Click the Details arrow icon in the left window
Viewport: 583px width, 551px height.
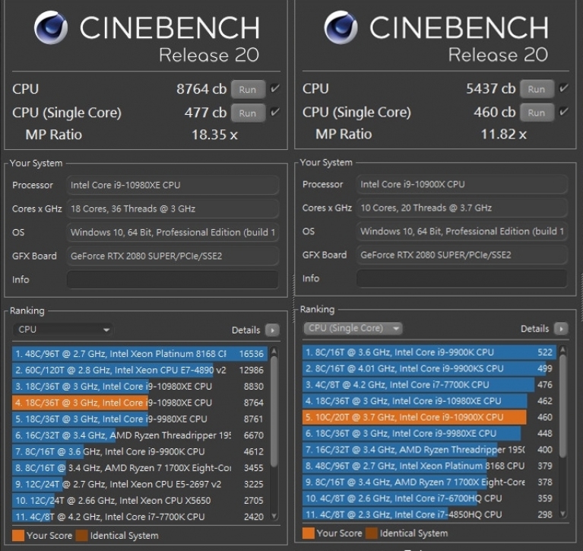pyautogui.click(x=272, y=330)
